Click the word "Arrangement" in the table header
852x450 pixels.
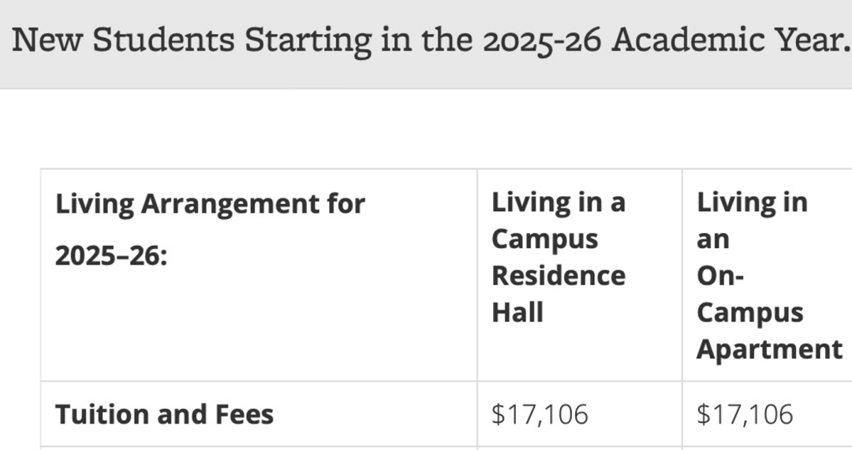pyautogui.click(x=230, y=205)
